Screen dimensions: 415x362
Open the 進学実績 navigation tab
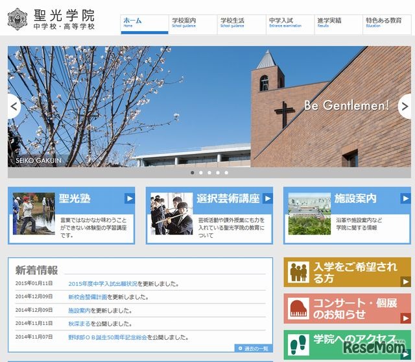(x=338, y=23)
